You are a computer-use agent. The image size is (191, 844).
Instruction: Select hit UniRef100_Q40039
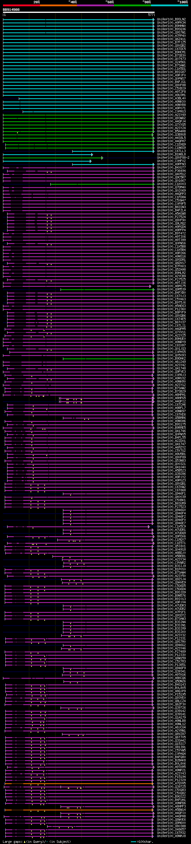[171, 497]
